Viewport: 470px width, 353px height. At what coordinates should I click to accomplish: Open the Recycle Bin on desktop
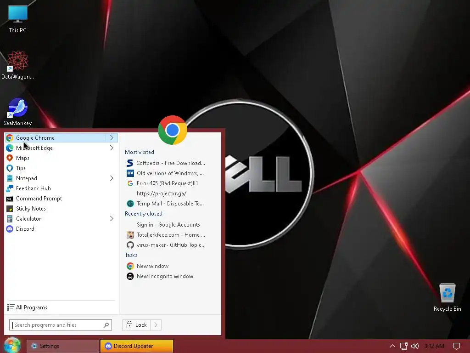(x=447, y=297)
